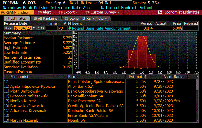Click the Economist column header
The image size is (202, 128).
[x=19, y=77]
